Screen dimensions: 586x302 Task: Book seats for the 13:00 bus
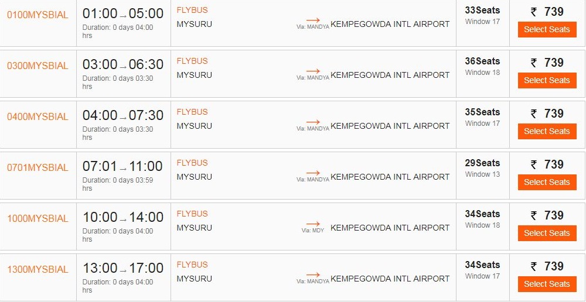[547, 284]
